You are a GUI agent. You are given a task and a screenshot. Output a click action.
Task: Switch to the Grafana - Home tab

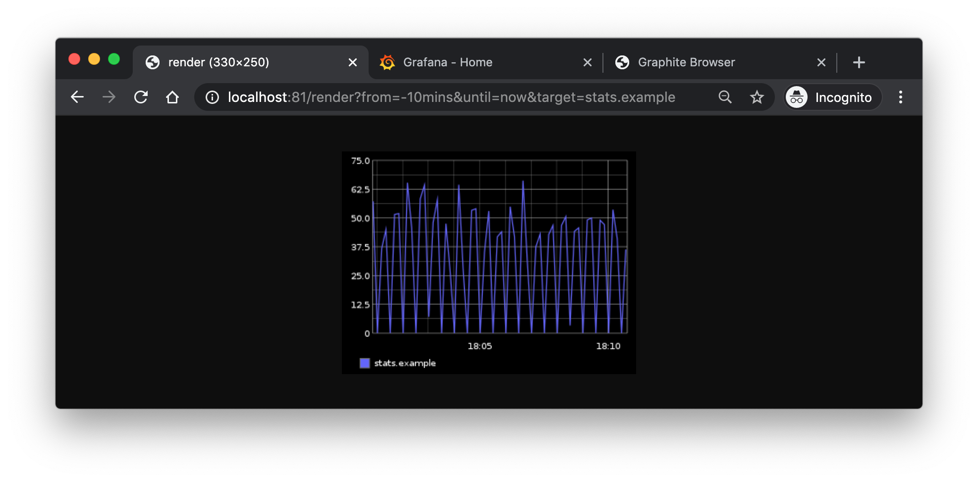point(486,62)
